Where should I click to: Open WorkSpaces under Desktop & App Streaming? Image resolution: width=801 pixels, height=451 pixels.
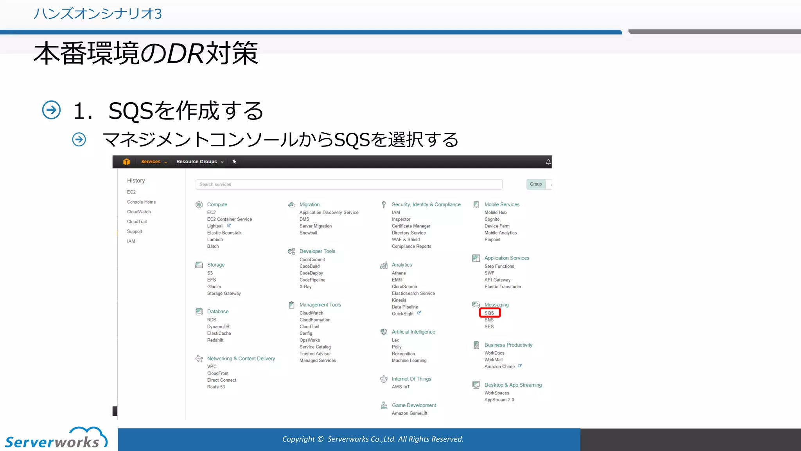tap(497, 393)
